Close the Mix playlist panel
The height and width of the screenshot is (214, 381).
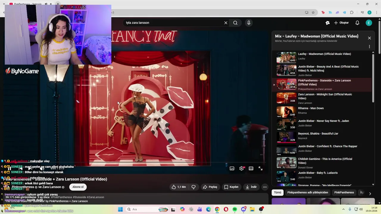click(369, 38)
